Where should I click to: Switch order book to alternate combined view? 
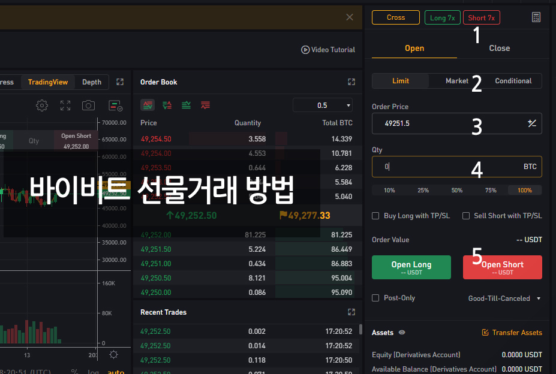pos(167,105)
